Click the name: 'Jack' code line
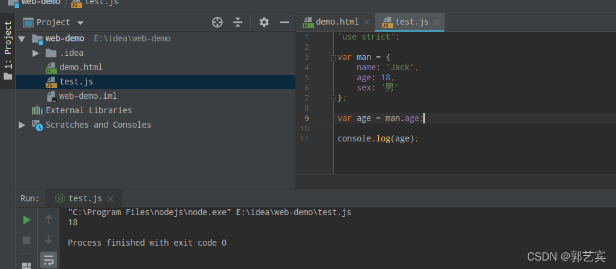 click(x=388, y=68)
